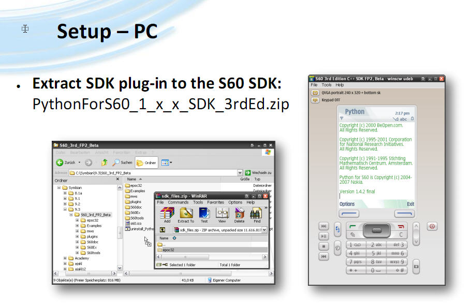Click the emulator's previous-track media key
The image size is (471, 308).
point(324,256)
